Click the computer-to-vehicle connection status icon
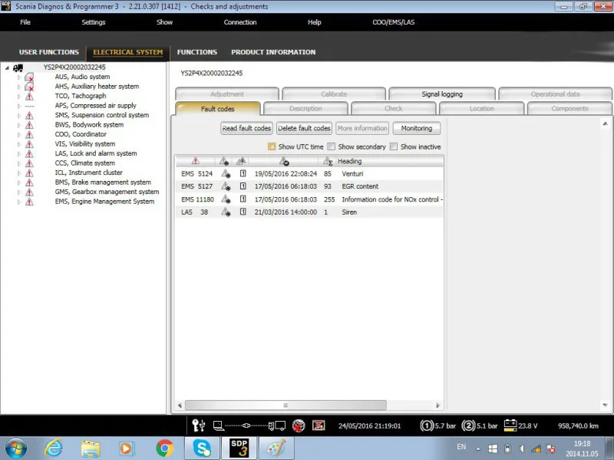Screen dimensions: 614x460 [x=249, y=426]
